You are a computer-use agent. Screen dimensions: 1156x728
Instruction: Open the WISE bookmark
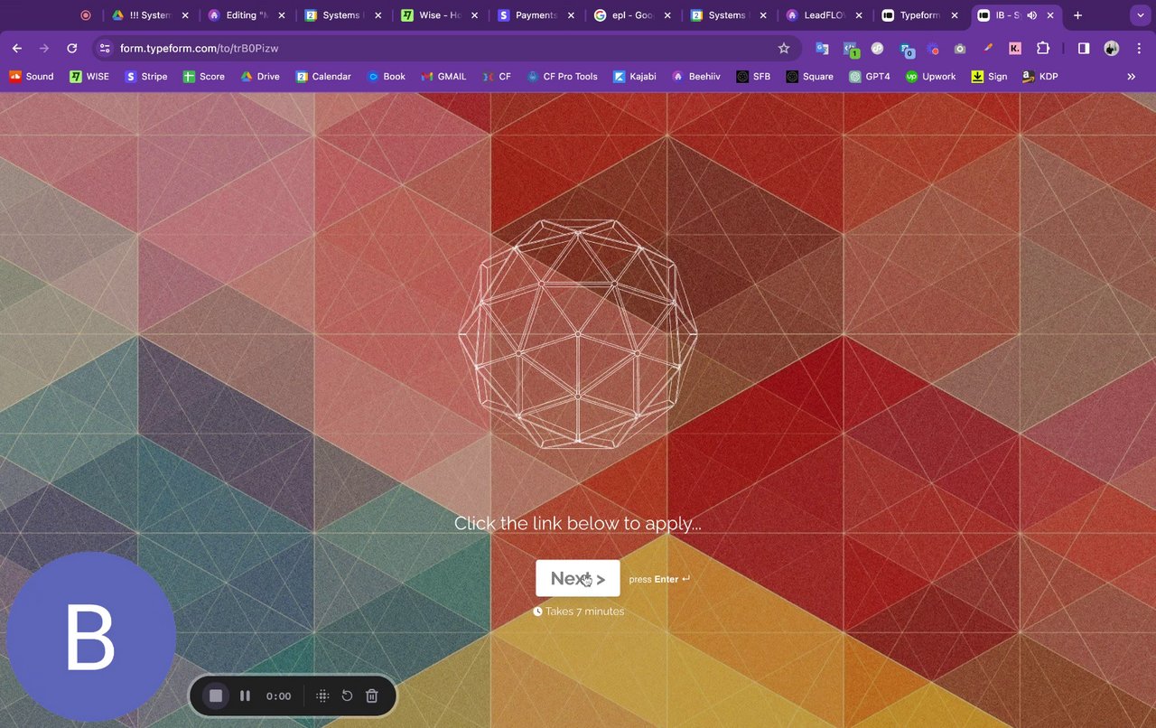[90, 77]
